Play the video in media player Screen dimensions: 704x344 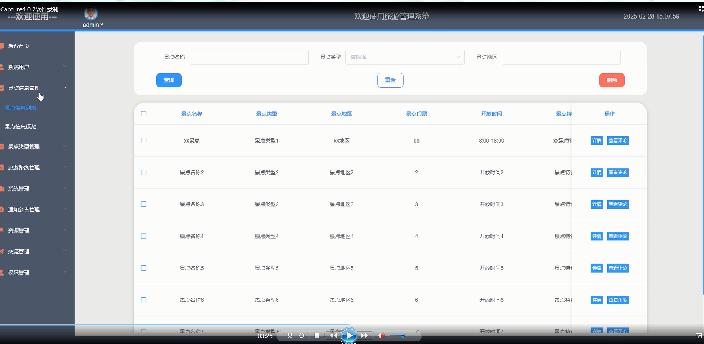pos(349,335)
